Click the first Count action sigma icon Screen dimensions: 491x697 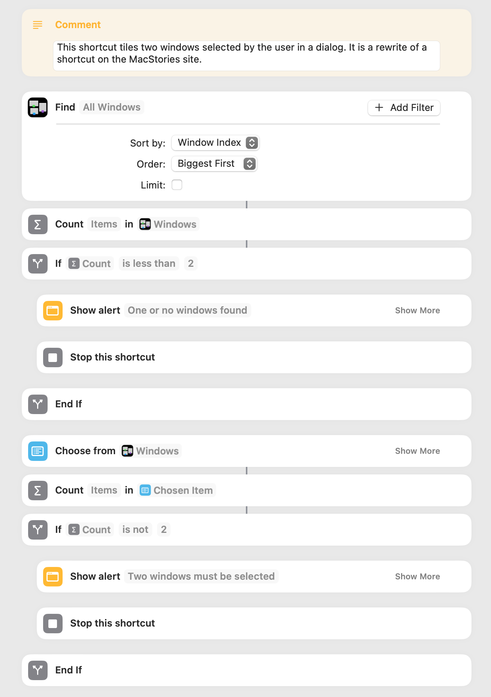(37, 224)
